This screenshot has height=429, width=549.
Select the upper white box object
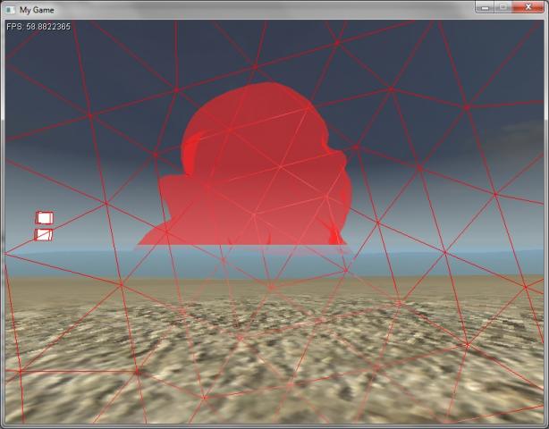tap(44, 217)
